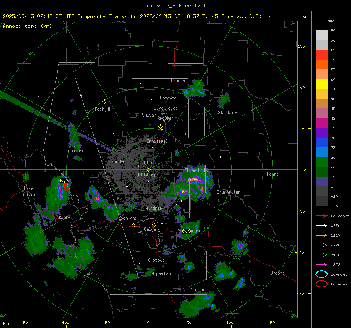The image size is (351, 328).
Task: Click the RedDeer city label
Action: point(165,118)
